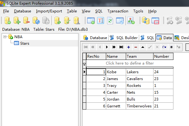Select the Cavaliers team cell

pyautogui.click(x=139, y=79)
